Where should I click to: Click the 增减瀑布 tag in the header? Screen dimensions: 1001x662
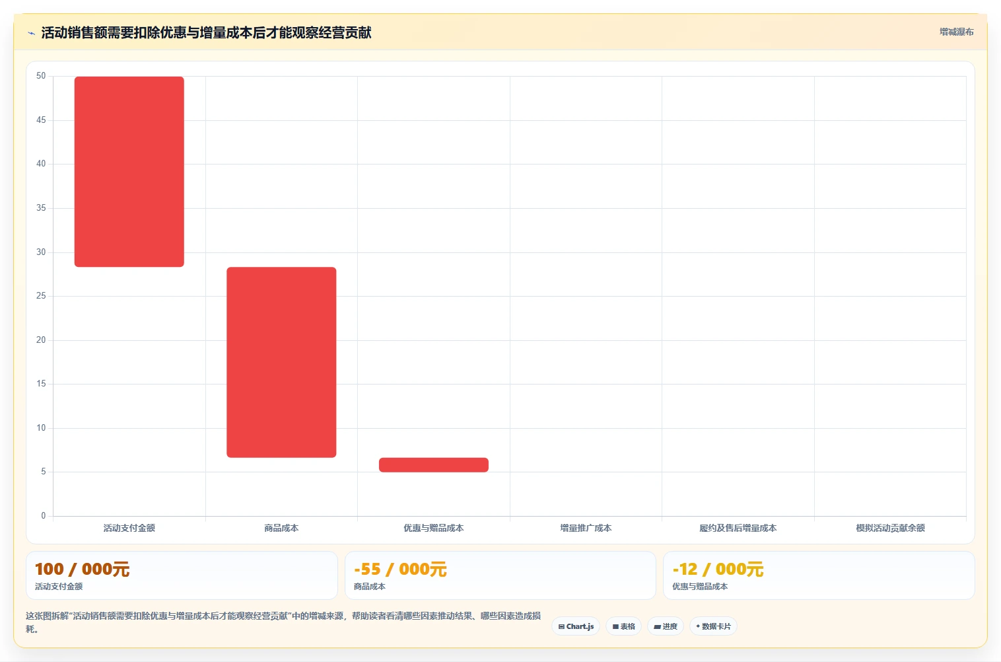click(956, 32)
